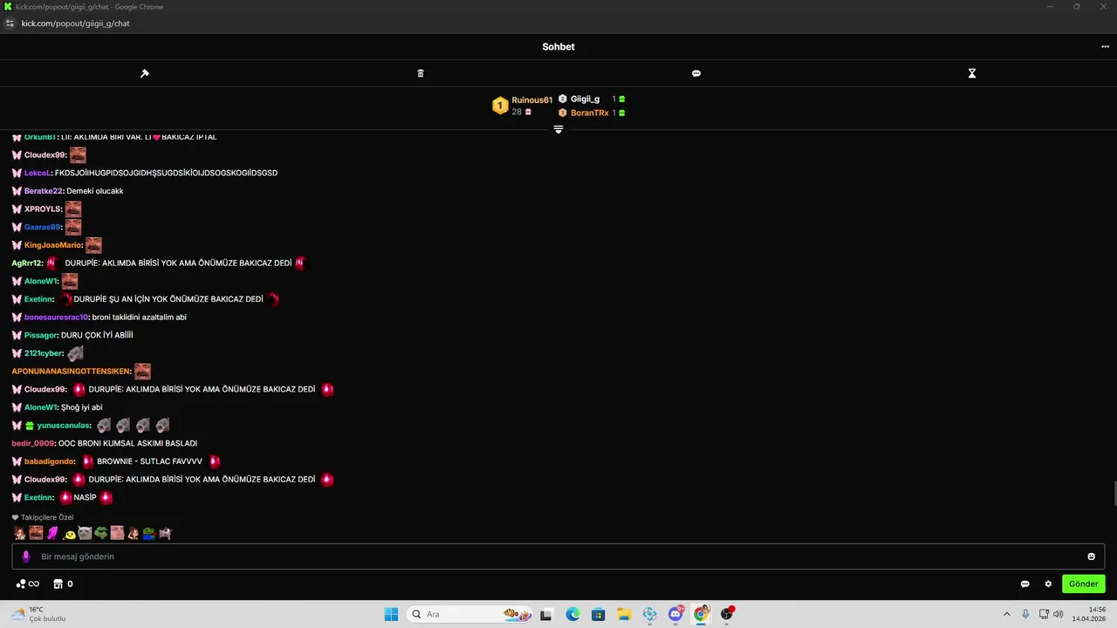The height and width of the screenshot is (628, 1117).
Task: Collapse the gift leaderboard panel
Action: point(558,129)
